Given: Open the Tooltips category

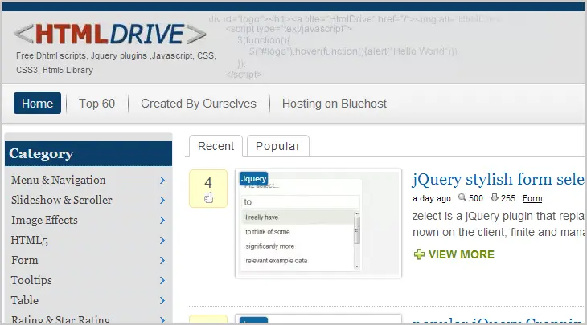Looking at the screenshot, I should [31, 280].
